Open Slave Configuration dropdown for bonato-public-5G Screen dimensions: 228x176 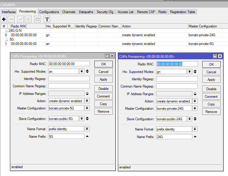pos(82,119)
